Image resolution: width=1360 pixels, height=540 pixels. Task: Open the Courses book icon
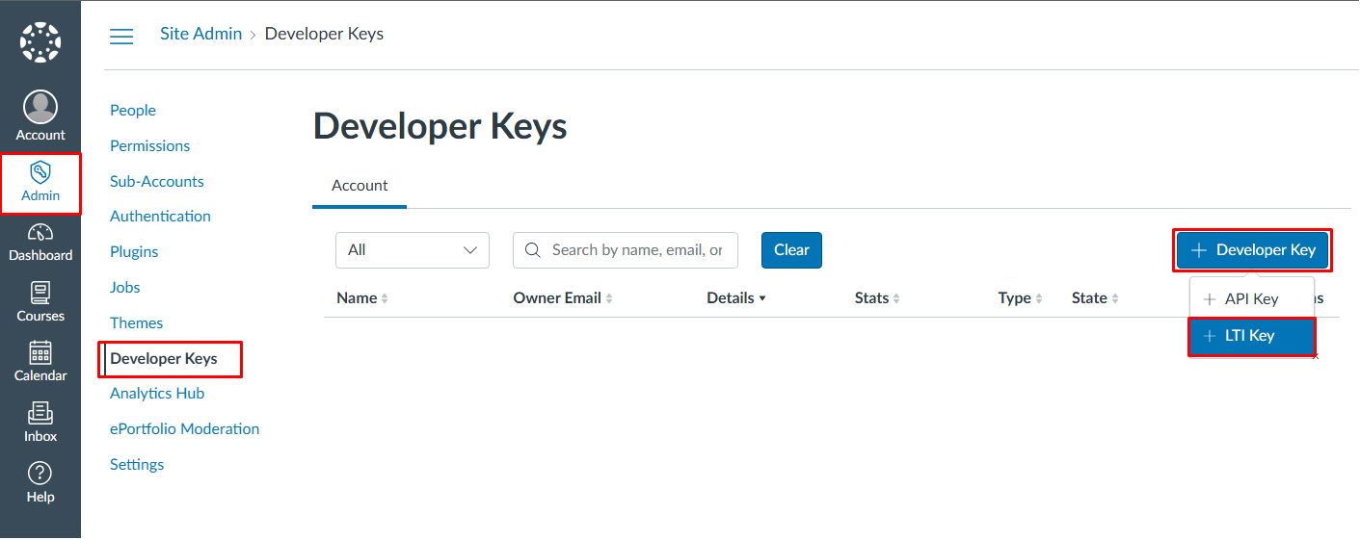coord(40,293)
